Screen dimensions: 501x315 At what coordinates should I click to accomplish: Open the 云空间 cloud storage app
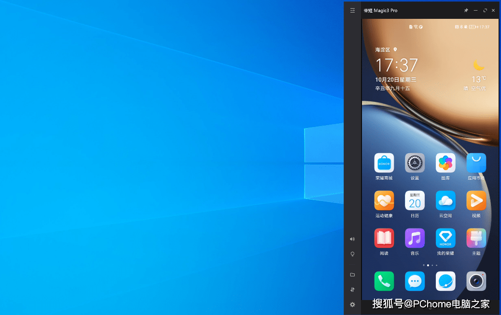pyautogui.click(x=445, y=200)
